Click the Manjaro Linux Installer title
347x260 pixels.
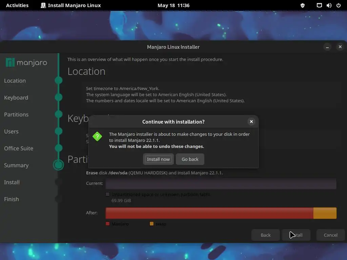coord(173,47)
